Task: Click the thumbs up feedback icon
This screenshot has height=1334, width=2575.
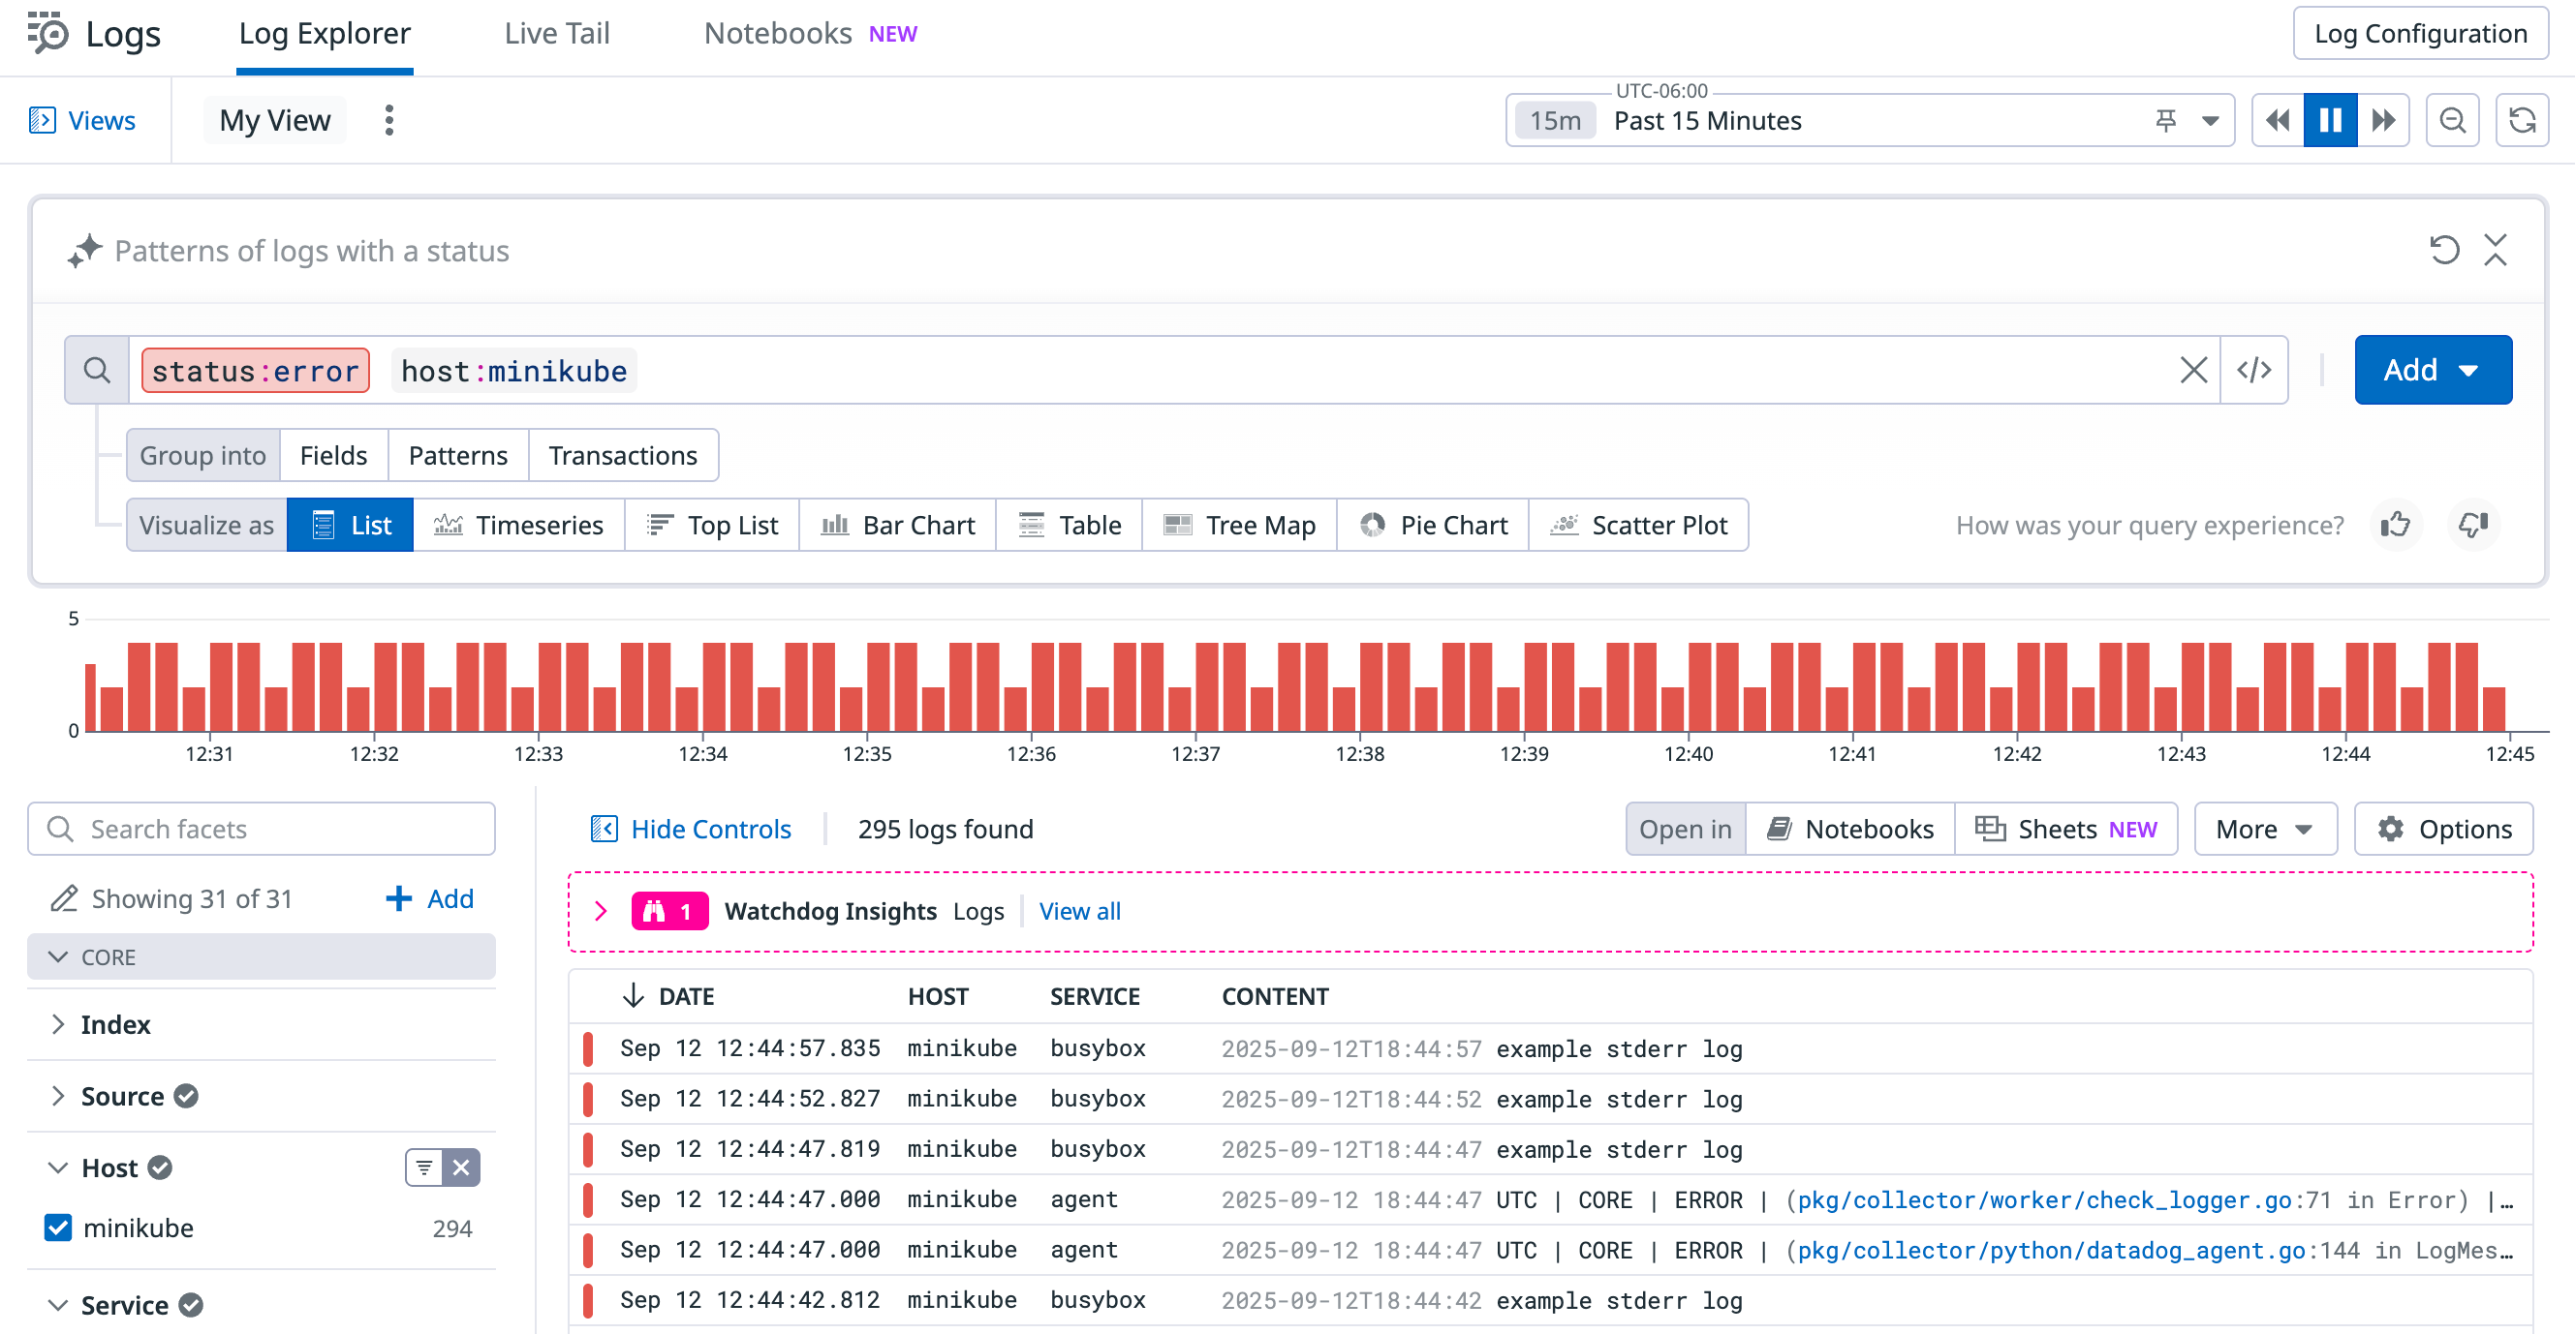Action: pyautogui.click(x=2395, y=524)
